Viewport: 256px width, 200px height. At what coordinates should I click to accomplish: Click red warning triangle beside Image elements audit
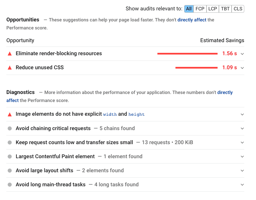[x=10, y=114]
